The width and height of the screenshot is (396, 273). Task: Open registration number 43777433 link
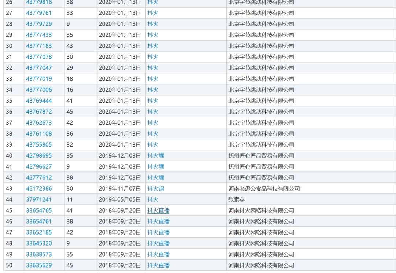(39, 35)
